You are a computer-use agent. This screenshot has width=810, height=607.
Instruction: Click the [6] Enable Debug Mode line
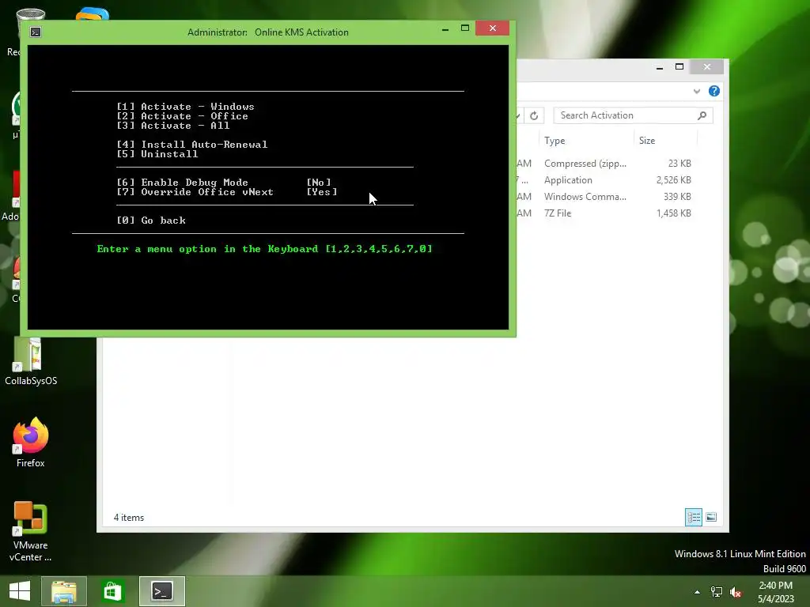224,183
